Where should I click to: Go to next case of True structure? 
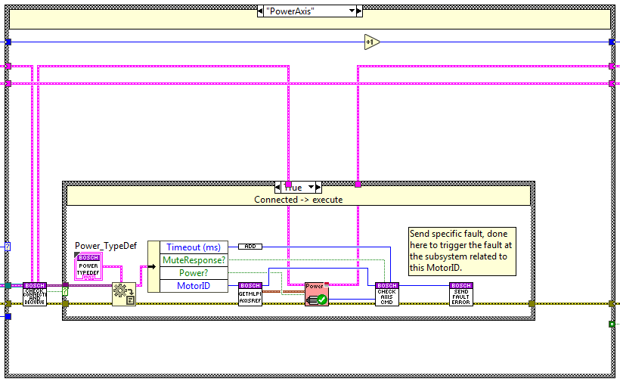pyautogui.click(x=319, y=187)
